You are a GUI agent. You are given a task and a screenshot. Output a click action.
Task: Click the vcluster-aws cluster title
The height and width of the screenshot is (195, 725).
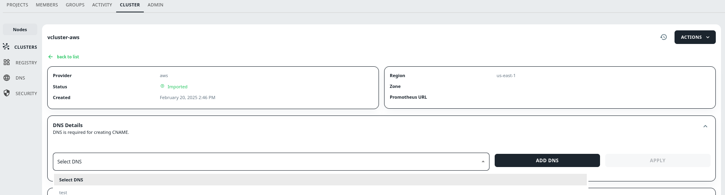(x=63, y=37)
